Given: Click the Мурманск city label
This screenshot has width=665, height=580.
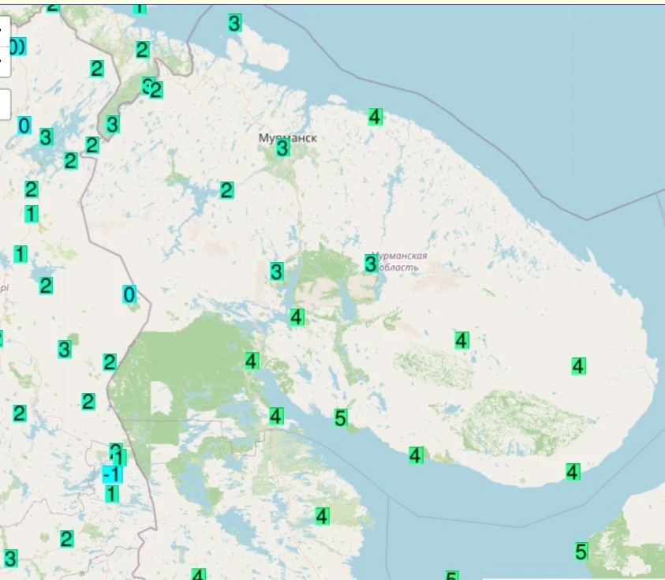Looking at the screenshot, I should 288,138.
